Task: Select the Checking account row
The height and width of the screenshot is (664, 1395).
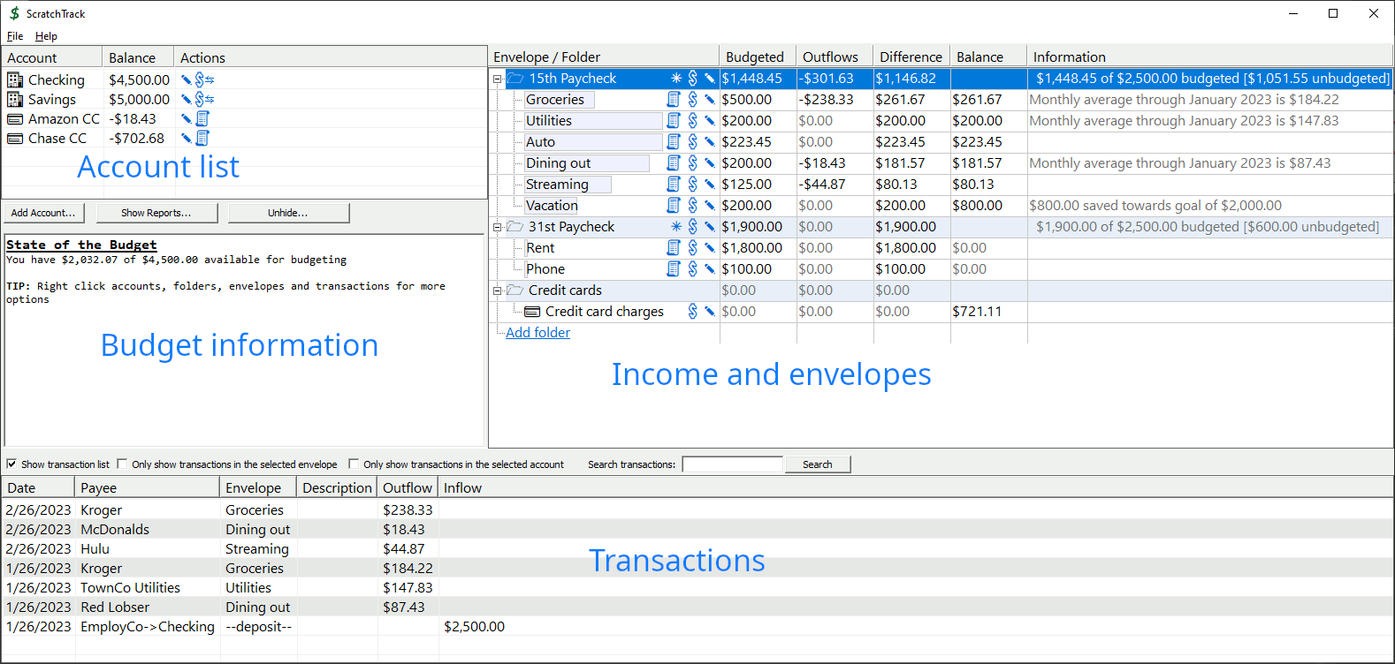Action: (x=244, y=79)
